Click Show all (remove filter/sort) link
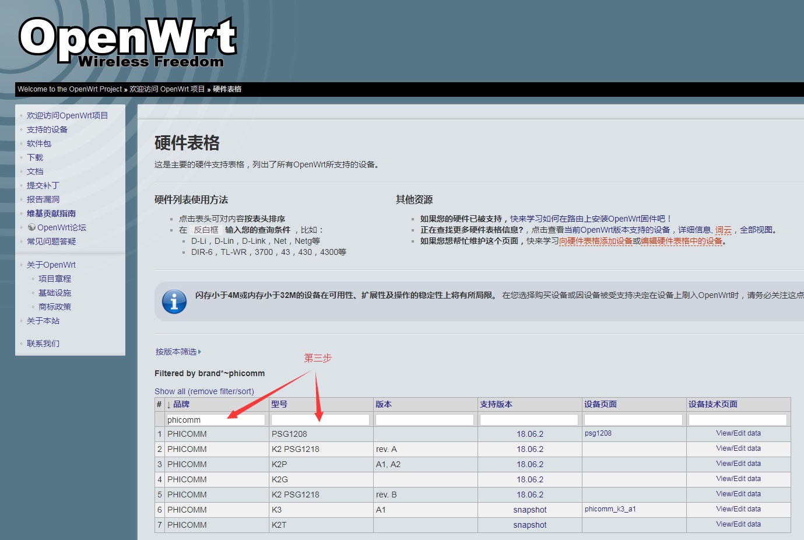 click(x=204, y=391)
